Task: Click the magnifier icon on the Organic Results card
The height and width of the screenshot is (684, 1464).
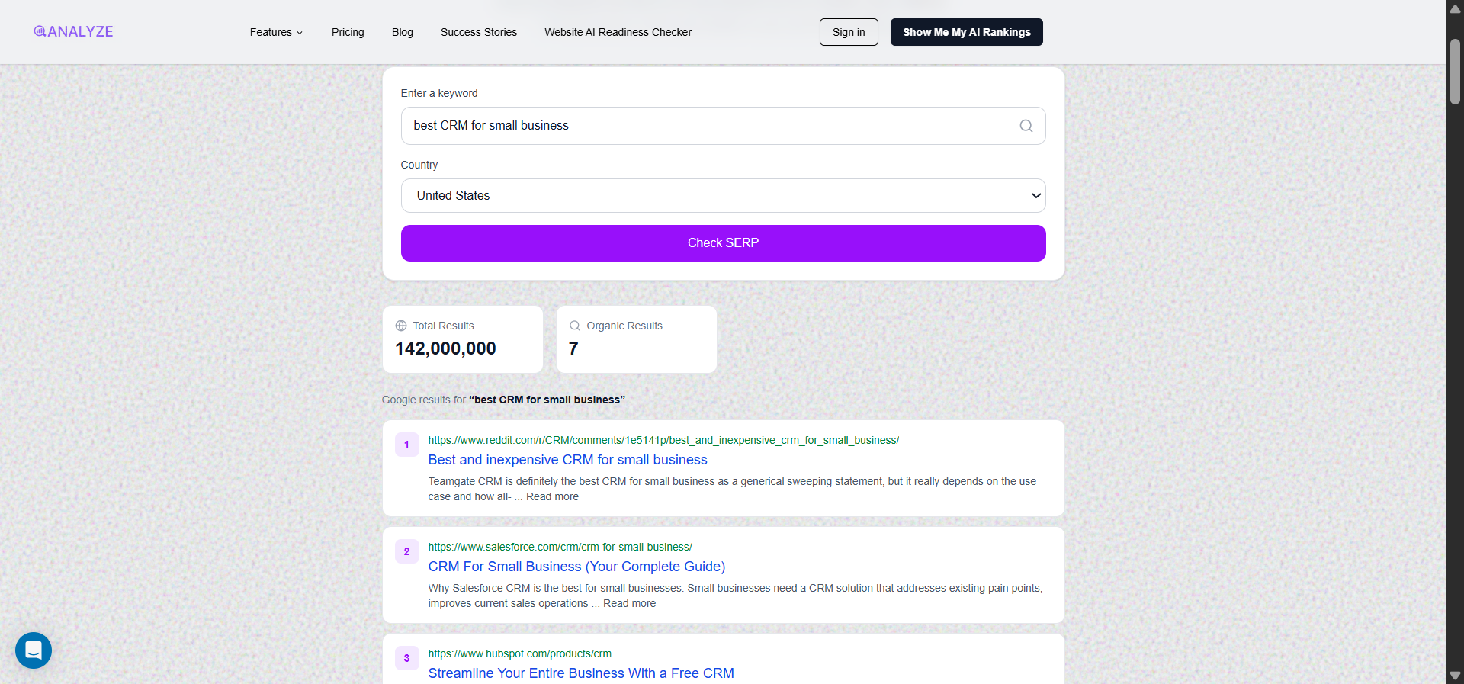Action: [x=574, y=326]
